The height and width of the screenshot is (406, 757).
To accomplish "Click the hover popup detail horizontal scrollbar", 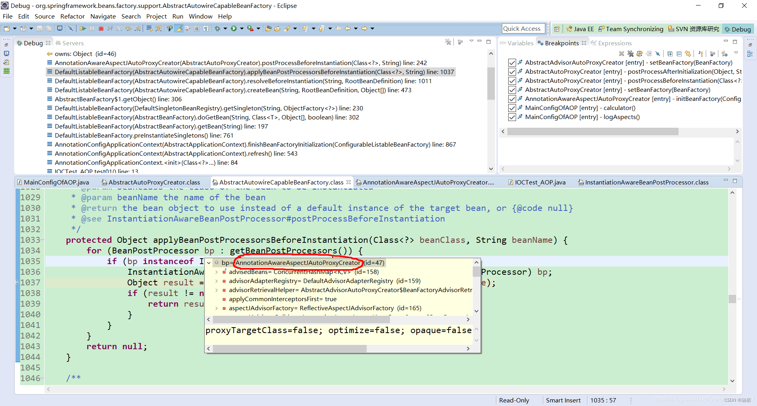I will (289, 348).
